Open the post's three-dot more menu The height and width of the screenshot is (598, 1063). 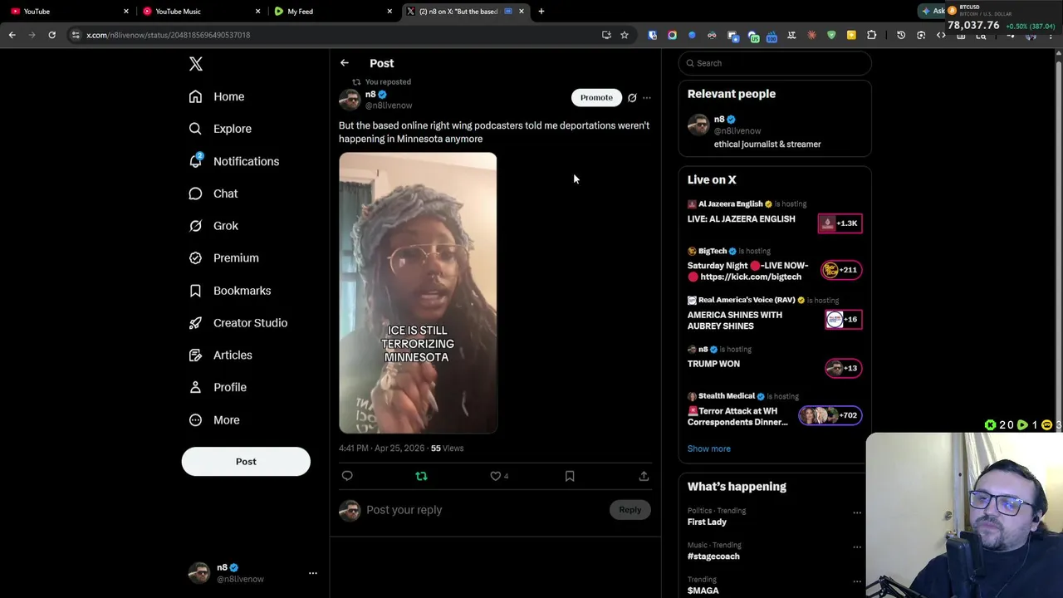pos(647,98)
